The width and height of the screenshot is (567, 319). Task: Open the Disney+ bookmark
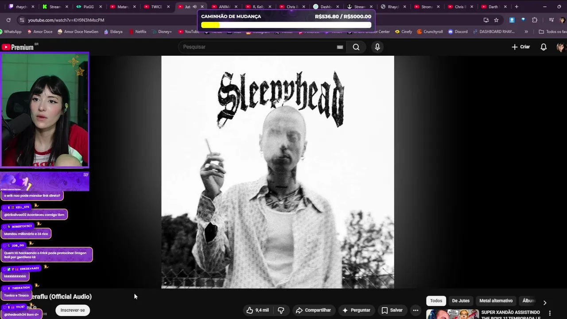[x=162, y=31]
